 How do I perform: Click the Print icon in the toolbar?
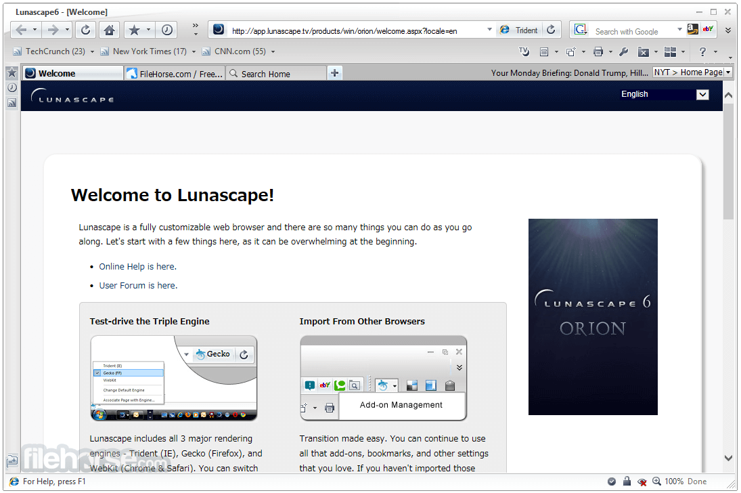pos(598,51)
